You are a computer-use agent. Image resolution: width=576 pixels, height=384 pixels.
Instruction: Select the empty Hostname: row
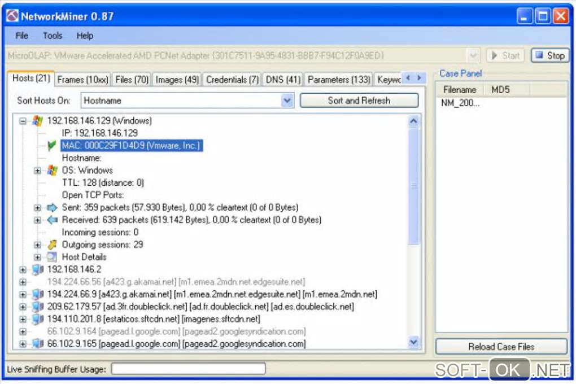tap(81, 158)
